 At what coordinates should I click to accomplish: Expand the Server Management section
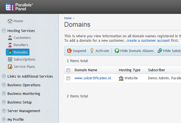[4, 111]
